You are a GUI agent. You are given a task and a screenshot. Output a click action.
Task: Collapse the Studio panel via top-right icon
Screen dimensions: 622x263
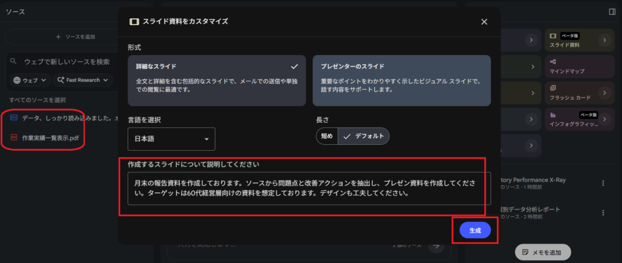[612, 12]
